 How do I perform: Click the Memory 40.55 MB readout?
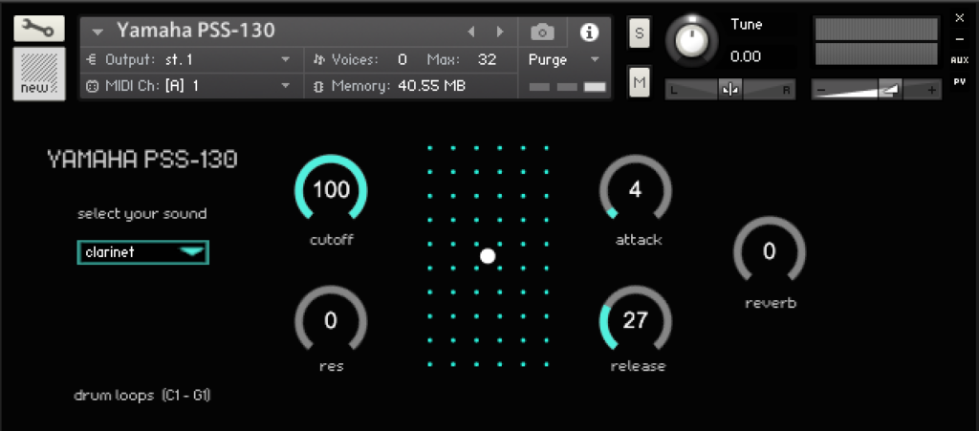431,85
